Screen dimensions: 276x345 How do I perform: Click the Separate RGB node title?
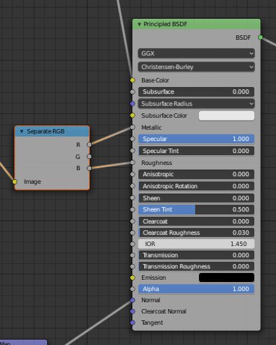(46, 131)
